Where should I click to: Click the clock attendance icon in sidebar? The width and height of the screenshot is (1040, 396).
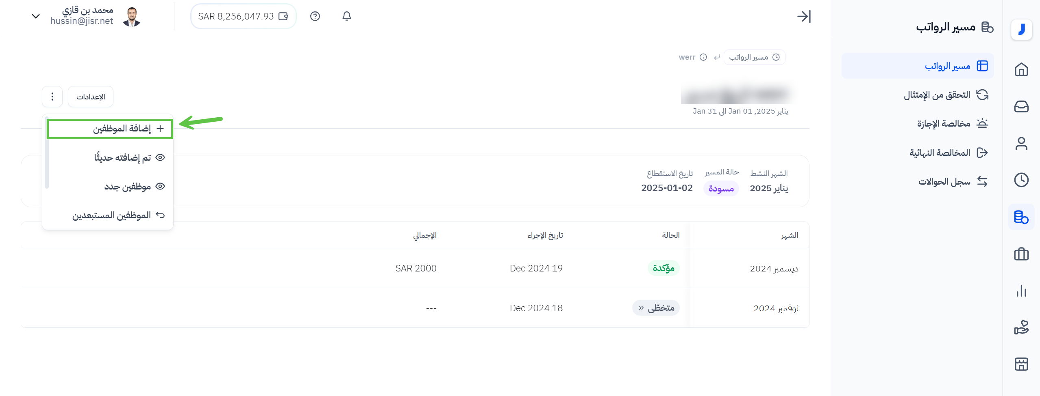coord(1021,180)
